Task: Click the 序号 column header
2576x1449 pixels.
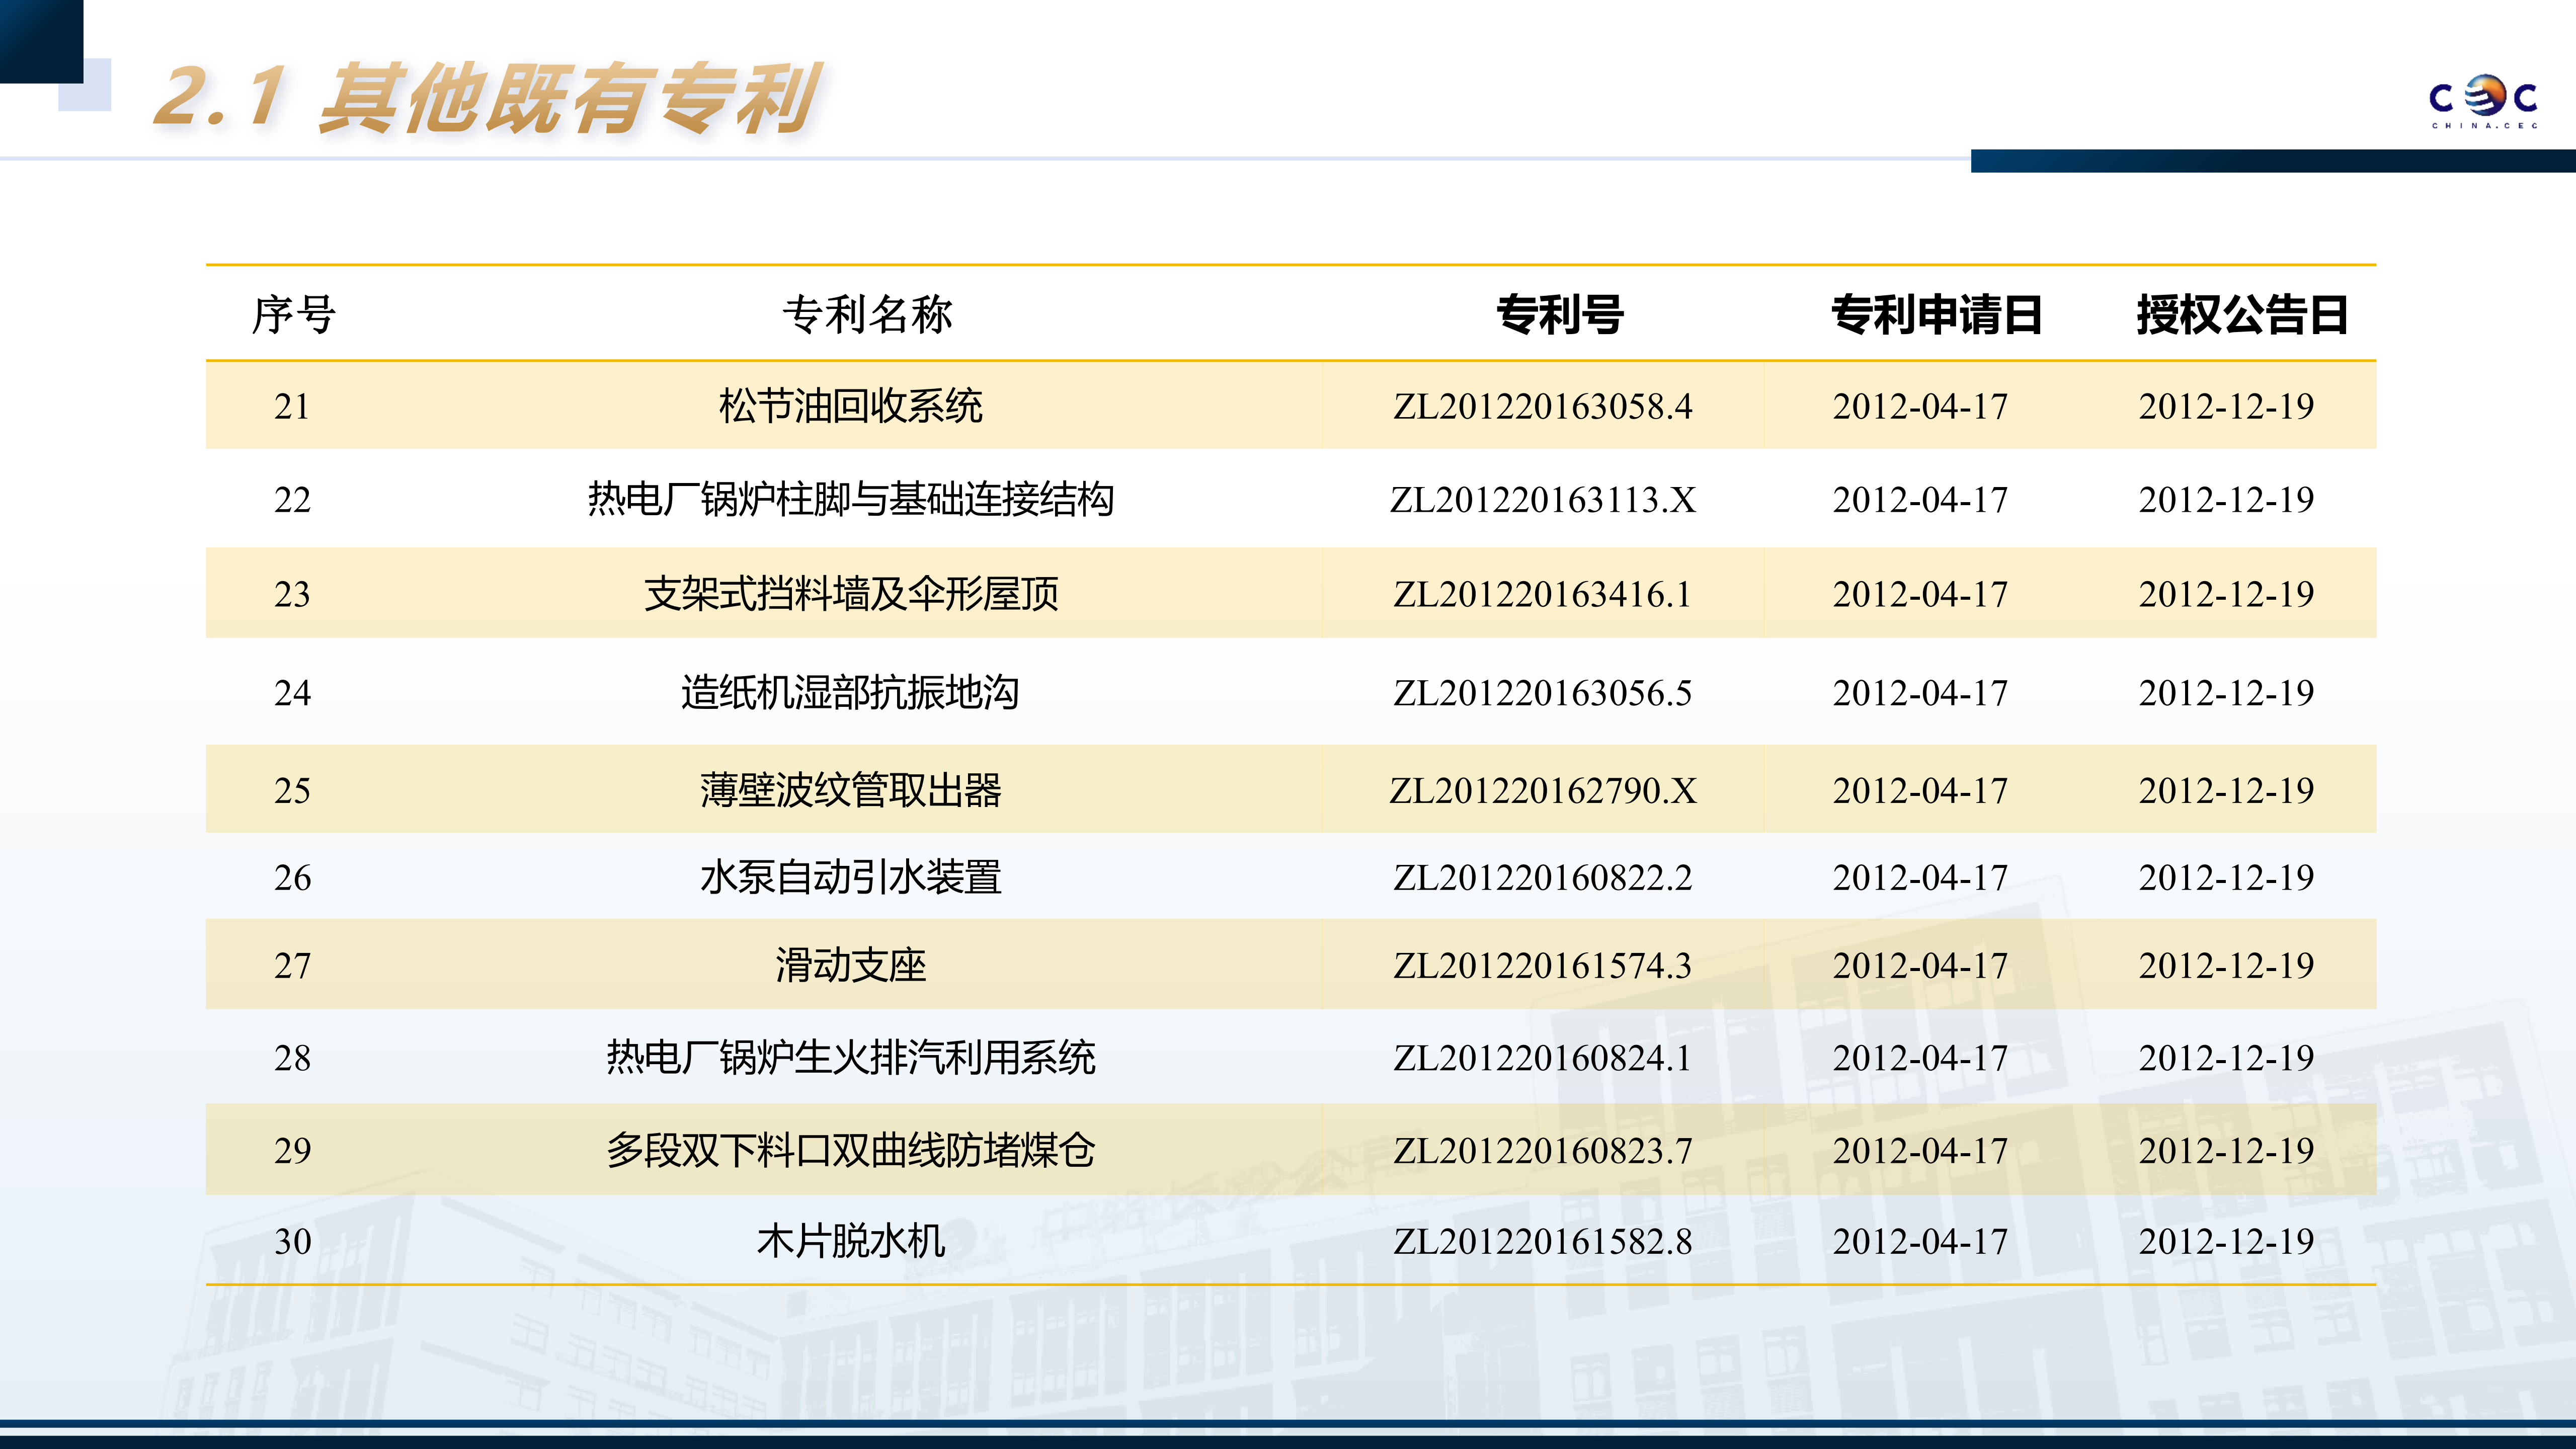Action: [x=293, y=314]
